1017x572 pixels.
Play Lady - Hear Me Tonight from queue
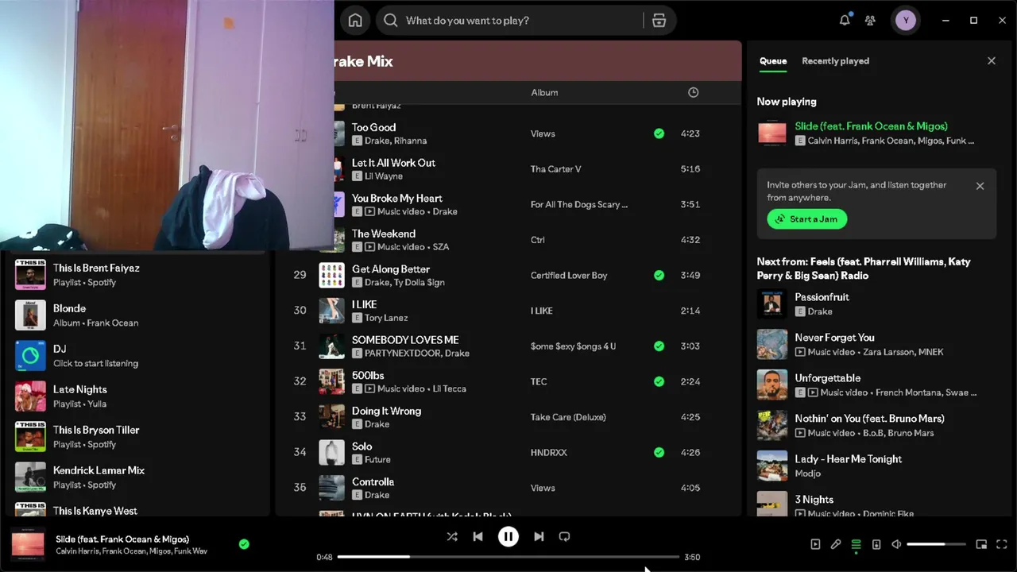click(x=876, y=466)
